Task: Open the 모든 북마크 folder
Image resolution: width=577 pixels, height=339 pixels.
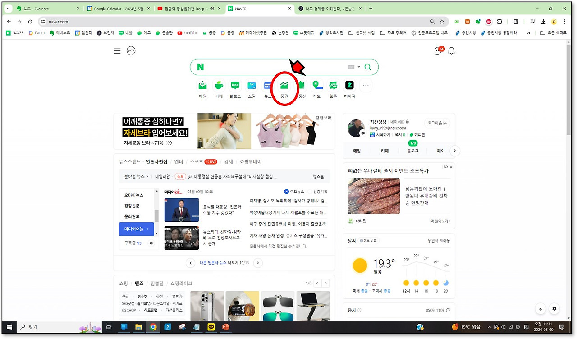Action: click(x=553, y=33)
